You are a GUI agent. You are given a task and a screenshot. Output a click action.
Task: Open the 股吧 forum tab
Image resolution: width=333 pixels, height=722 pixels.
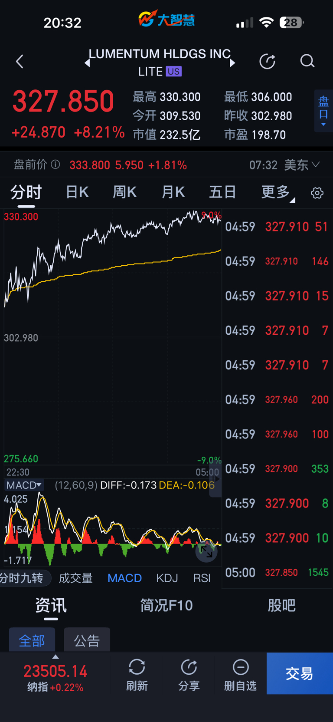[x=281, y=605]
